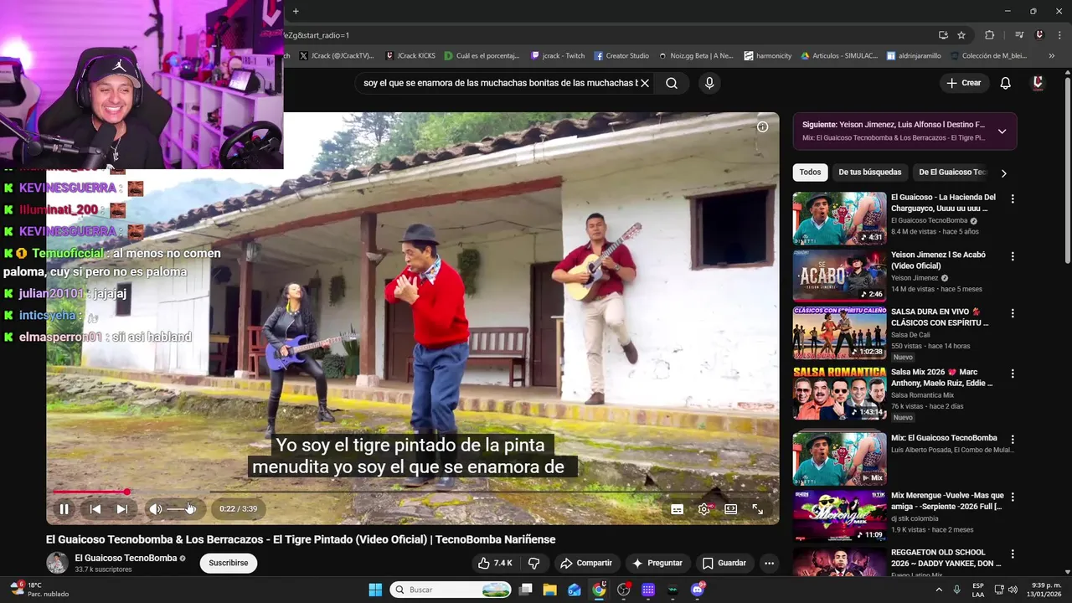Click the taskbar Buscar search box
The image size is (1072, 603).
451,590
